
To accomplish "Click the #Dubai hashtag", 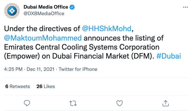I will 169,56.
